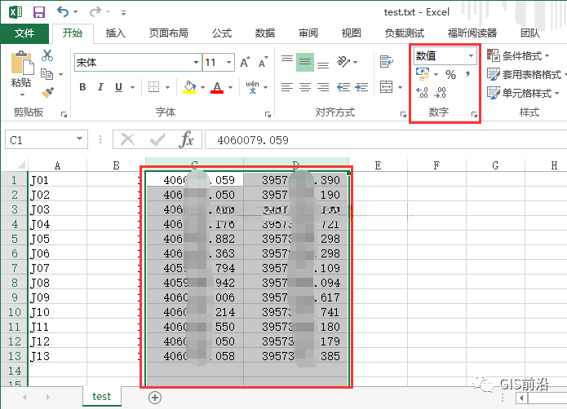The width and height of the screenshot is (567, 409).
Task: Open 条件格式 conditional formatting menu
Action: [518, 55]
